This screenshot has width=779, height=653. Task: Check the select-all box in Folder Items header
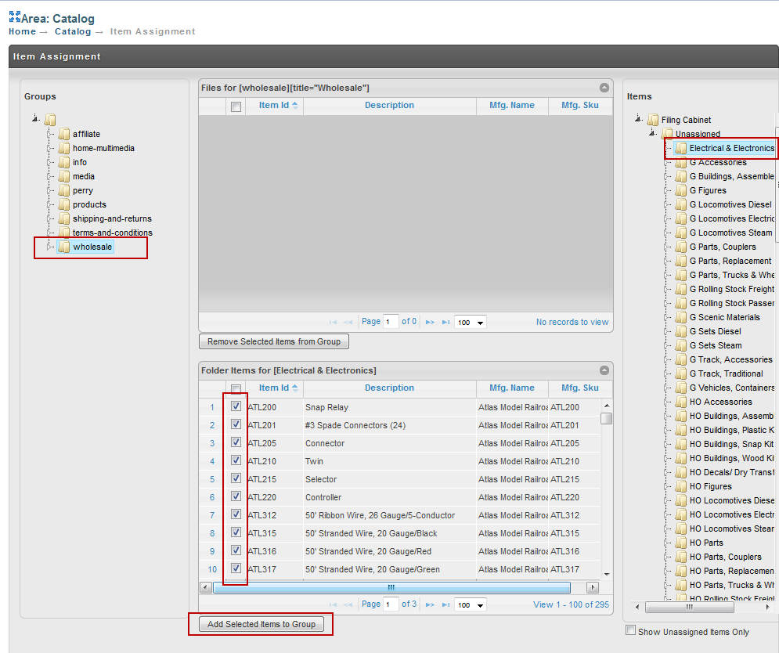pyautogui.click(x=236, y=388)
